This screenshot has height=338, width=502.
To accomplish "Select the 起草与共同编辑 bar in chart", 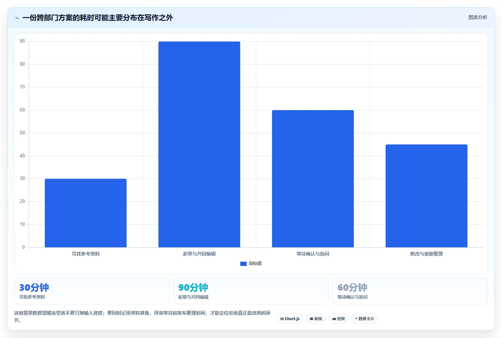I will tap(199, 144).
